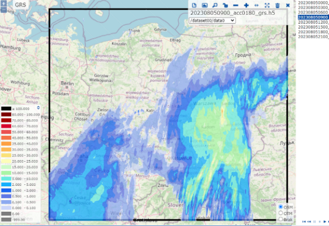Click the minus icon in layer toolbar
The width and height of the screenshot is (329, 226).
tap(235, 5)
